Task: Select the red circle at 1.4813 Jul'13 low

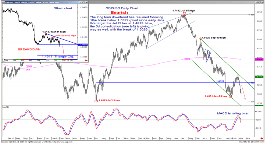Action: pos(96,101)
